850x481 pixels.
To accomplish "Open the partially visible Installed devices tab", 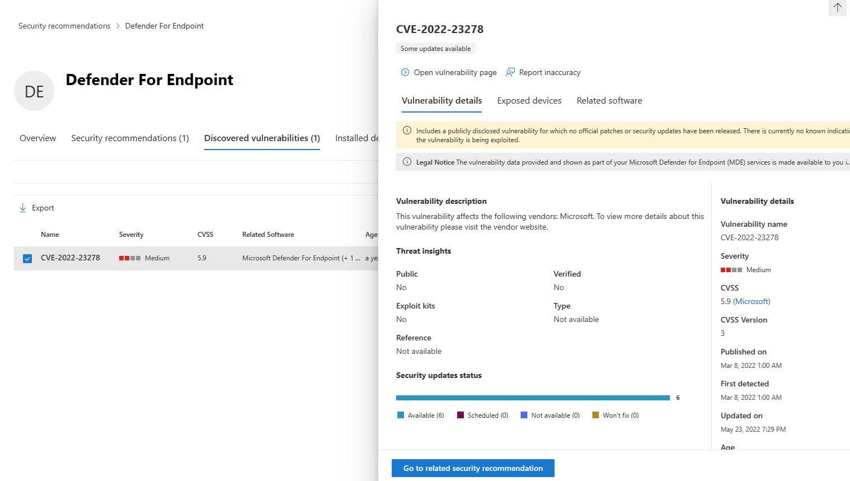I will coord(356,138).
